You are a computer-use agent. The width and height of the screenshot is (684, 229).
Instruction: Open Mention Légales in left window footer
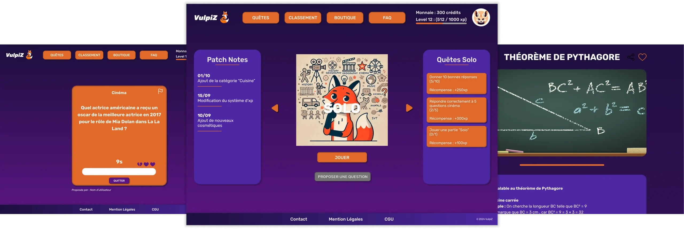(x=122, y=209)
